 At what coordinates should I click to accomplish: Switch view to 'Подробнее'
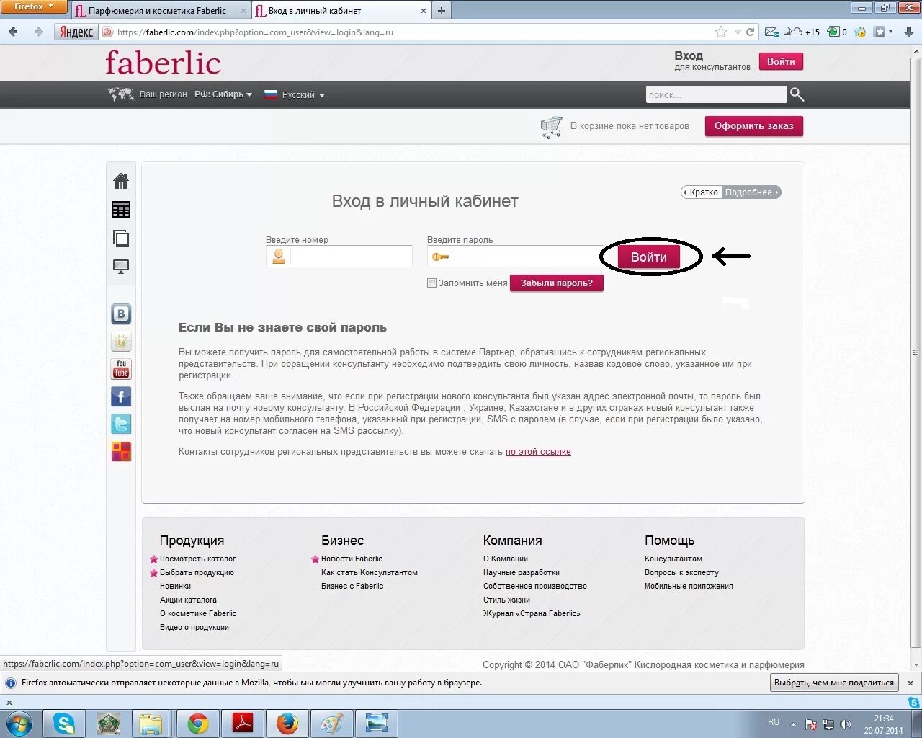coord(751,192)
